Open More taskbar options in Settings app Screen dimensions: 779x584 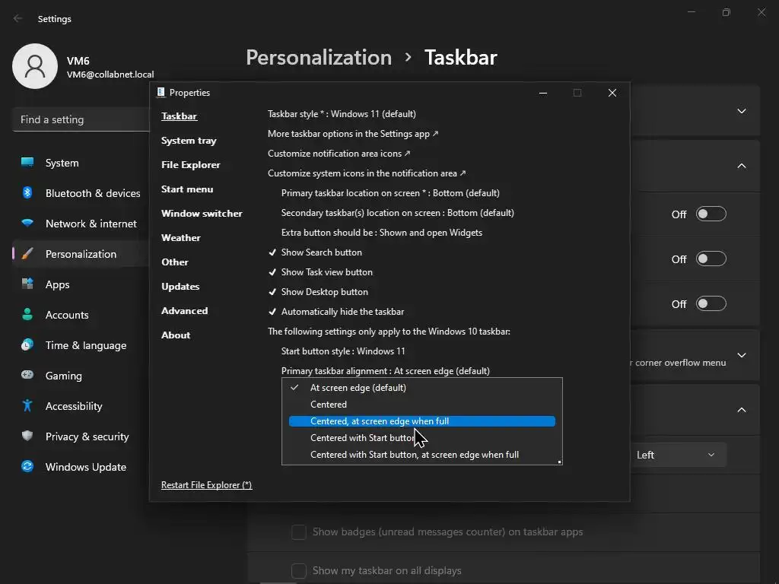[352, 134]
